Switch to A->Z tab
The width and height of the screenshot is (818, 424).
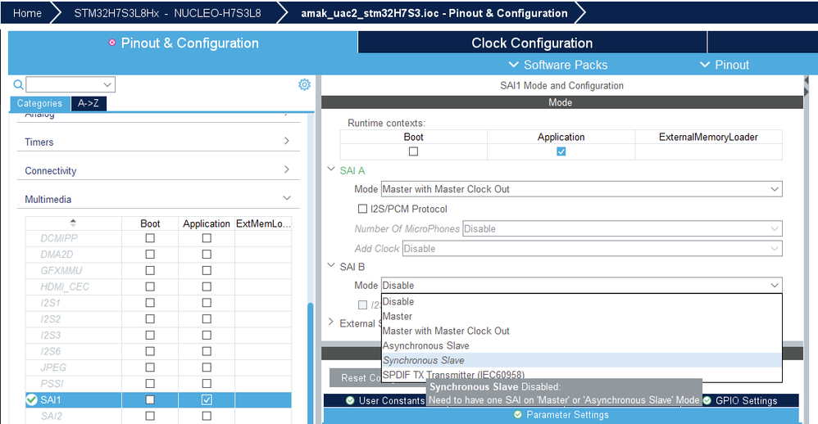(x=89, y=103)
